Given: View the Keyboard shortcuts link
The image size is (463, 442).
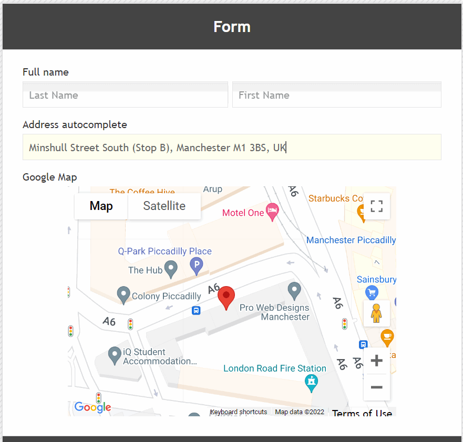Looking at the screenshot, I should (239, 412).
